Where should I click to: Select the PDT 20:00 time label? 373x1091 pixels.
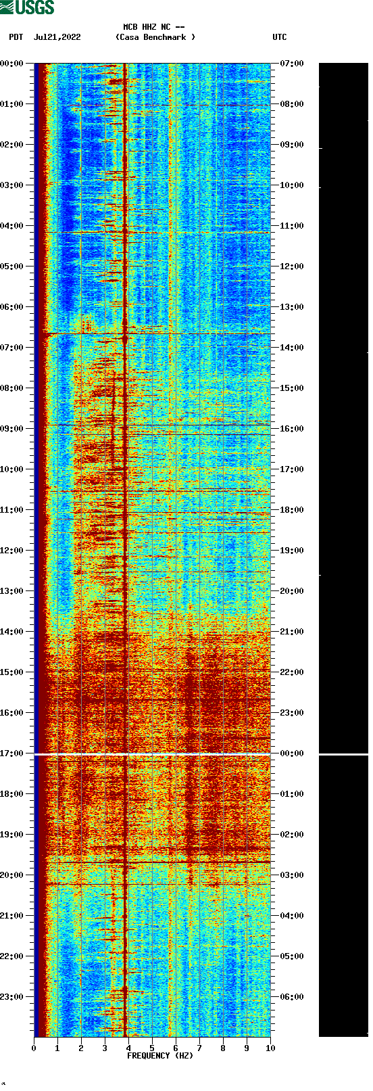(12, 875)
